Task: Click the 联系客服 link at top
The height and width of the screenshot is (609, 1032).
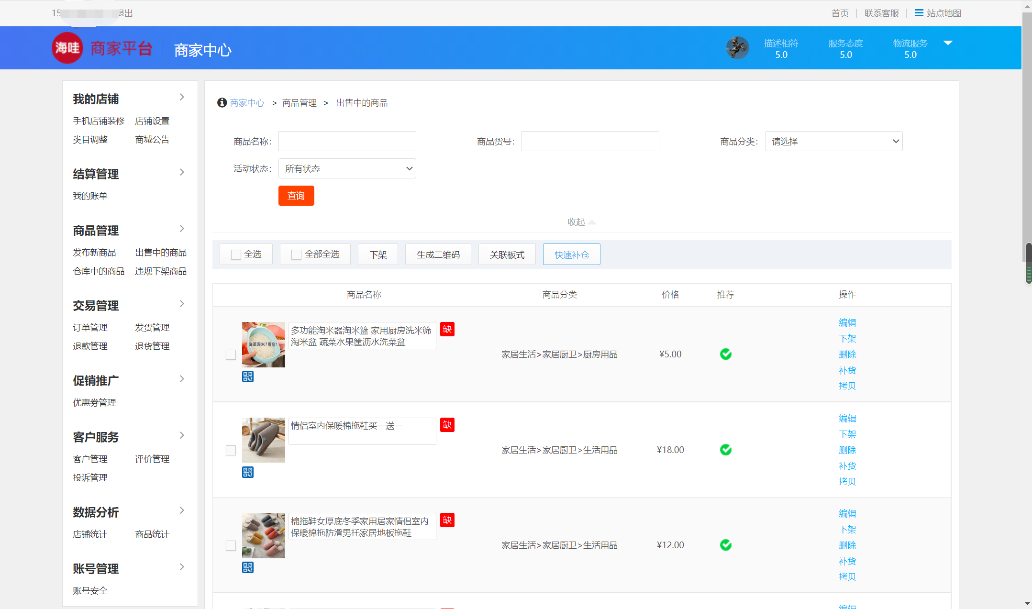Action: 881,13
